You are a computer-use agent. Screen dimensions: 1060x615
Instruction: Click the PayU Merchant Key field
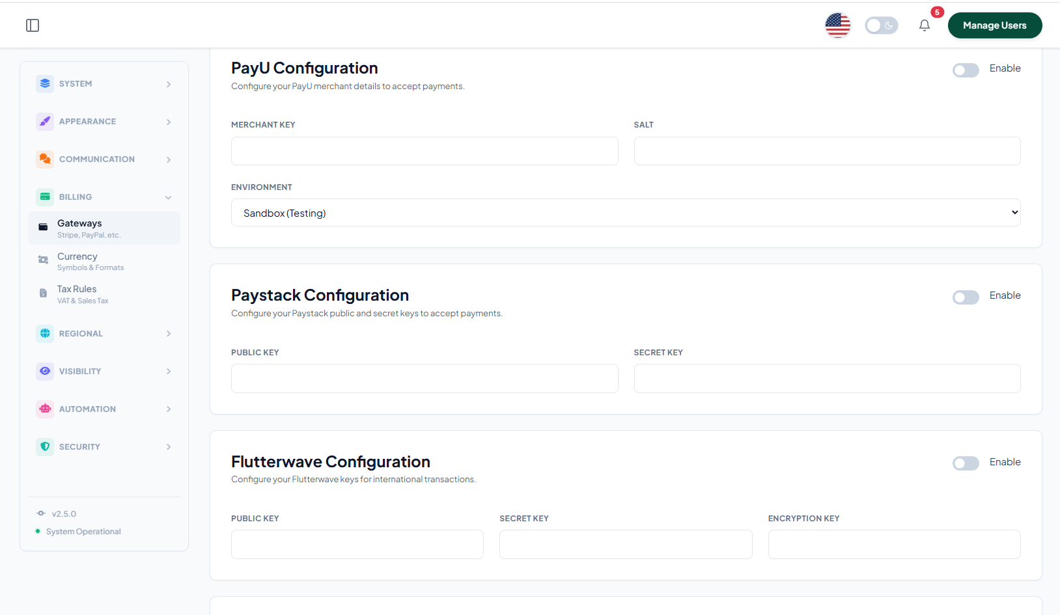[x=424, y=150]
